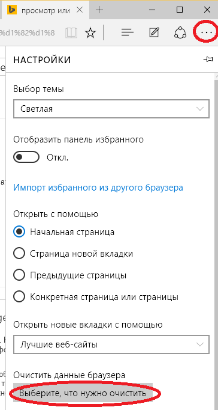Select Конкретная страница или страницы option
The image size is (218, 410).
[19, 297]
